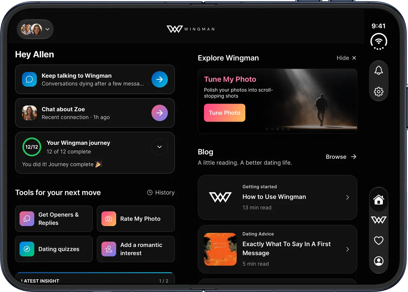408x292 pixels.
Task: Tap the Wi-Fi status icon
Action: click(x=379, y=42)
